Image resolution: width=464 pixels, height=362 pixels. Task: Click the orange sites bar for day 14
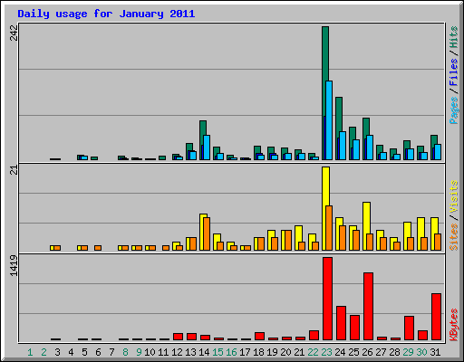click(x=207, y=233)
